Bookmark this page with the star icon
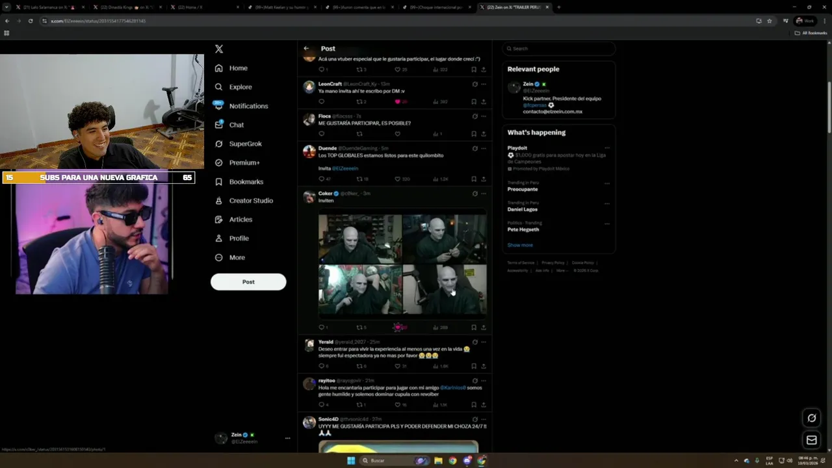Image resolution: width=832 pixels, height=468 pixels. (x=770, y=21)
